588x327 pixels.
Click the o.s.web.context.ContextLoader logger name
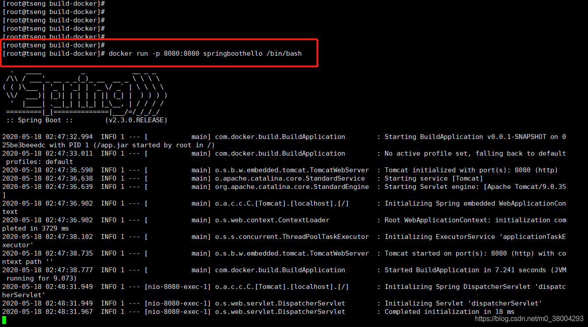(272, 220)
